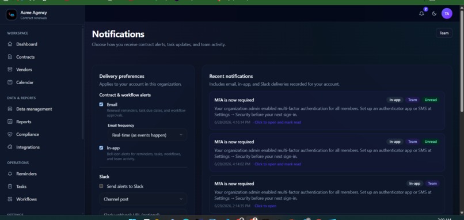Click the Acme Agency logo icon
The width and height of the screenshot is (464, 220).
[x=12, y=14]
